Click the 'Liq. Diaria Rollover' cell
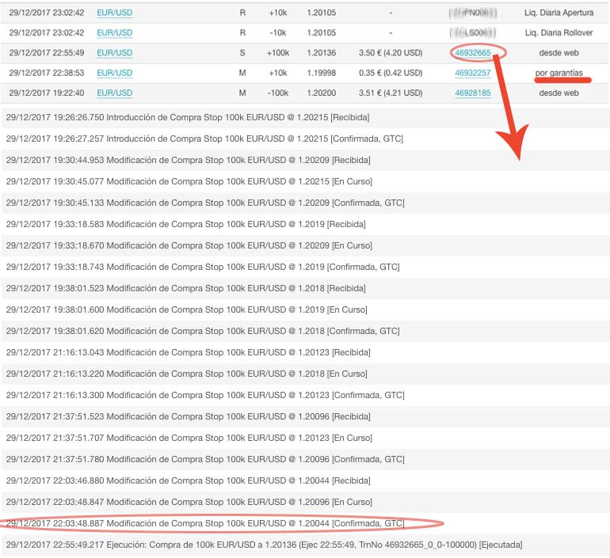Viewport: 610px width, 558px height. 559,33
